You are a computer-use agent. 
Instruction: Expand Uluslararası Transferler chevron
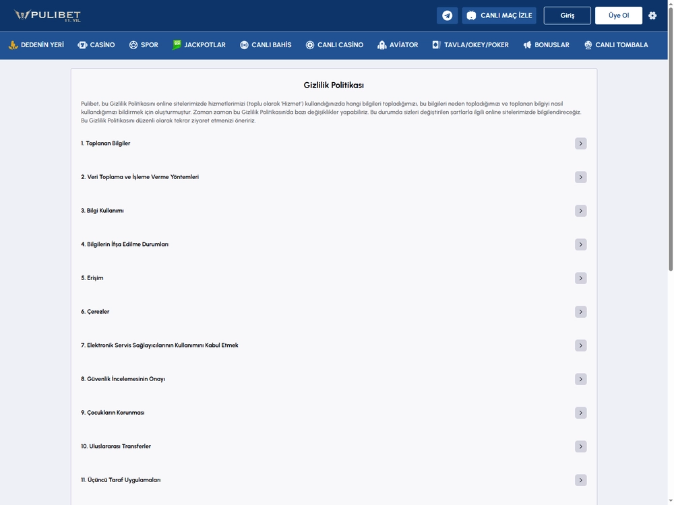tap(581, 446)
